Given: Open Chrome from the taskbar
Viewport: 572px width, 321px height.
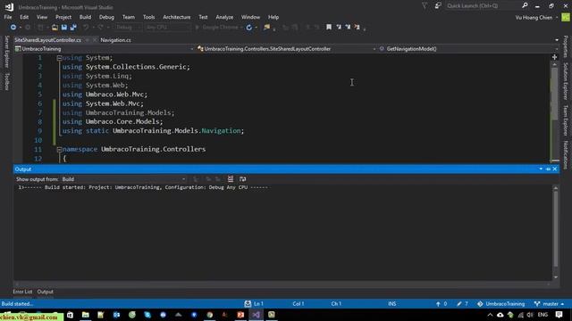Looking at the screenshot, I should click(209, 315).
